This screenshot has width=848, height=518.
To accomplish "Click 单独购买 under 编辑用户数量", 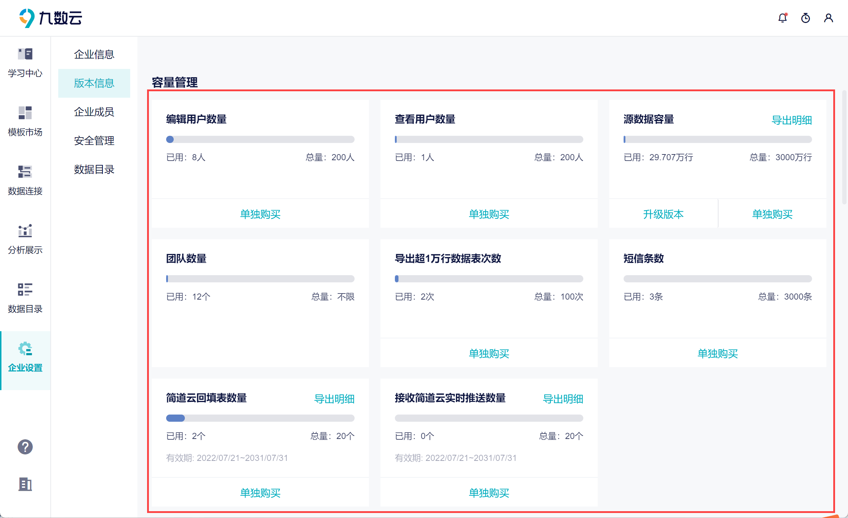I will pyautogui.click(x=260, y=214).
